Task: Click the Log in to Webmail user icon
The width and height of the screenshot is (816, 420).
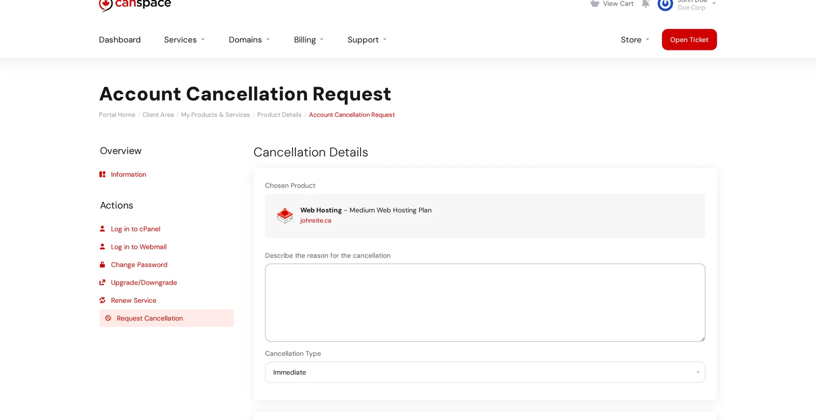Action: pos(103,247)
